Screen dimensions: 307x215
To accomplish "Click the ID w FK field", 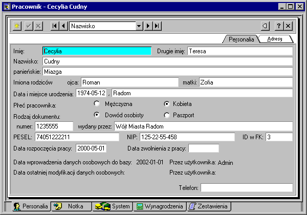I will (279, 137).
